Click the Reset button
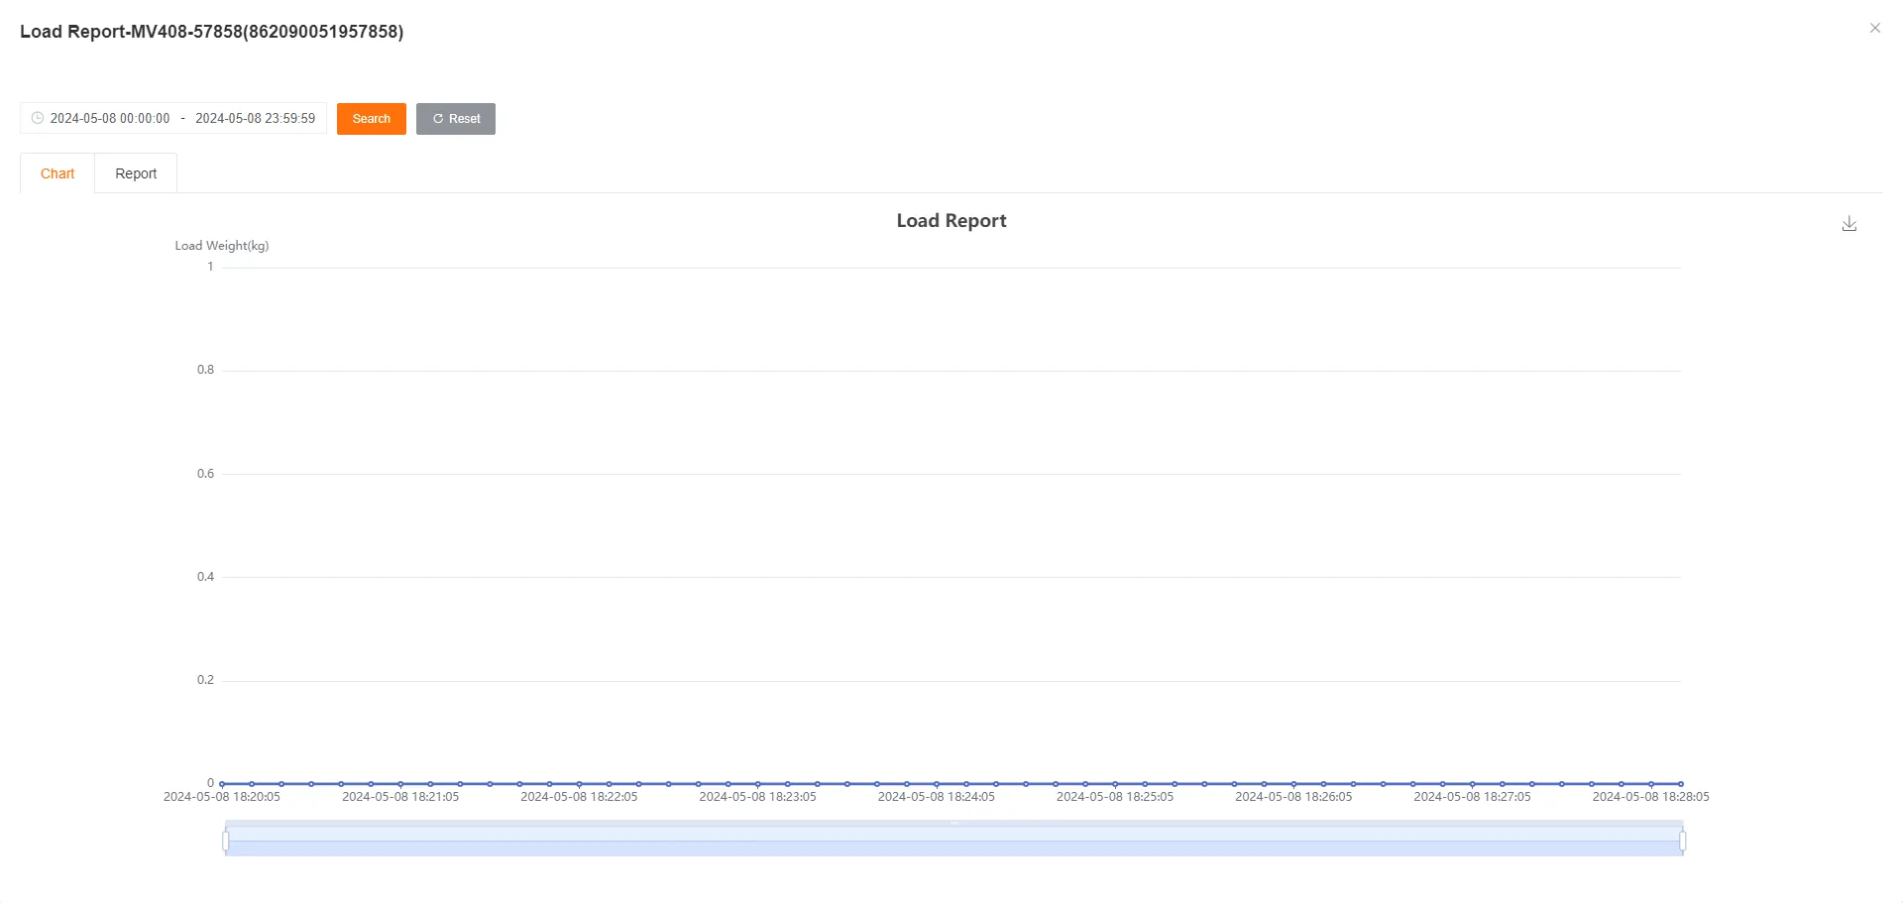The width and height of the screenshot is (1903, 903). [456, 118]
